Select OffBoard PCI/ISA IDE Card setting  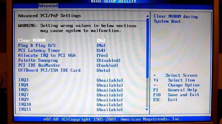[x=49, y=70]
